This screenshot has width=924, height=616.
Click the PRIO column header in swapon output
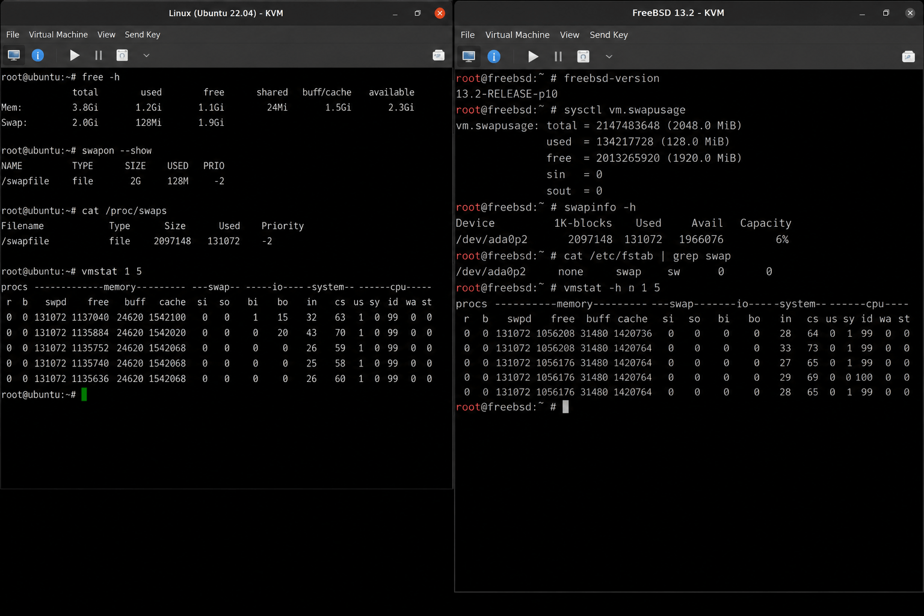(214, 165)
